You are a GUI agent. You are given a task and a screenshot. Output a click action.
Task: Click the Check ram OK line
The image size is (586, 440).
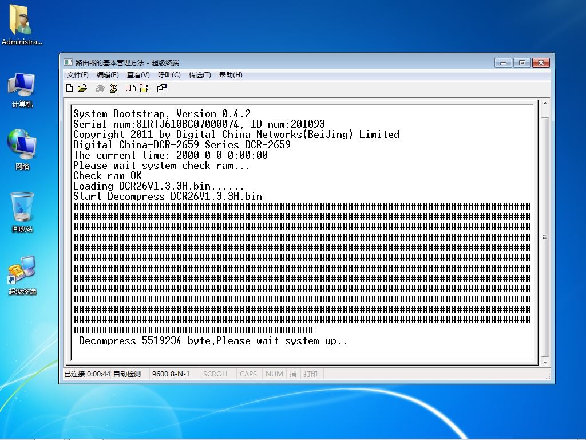point(108,176)
